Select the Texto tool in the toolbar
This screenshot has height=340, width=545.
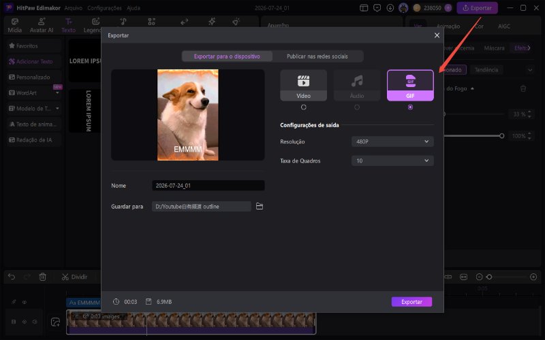pyautogui.click(x=69, y=26)
